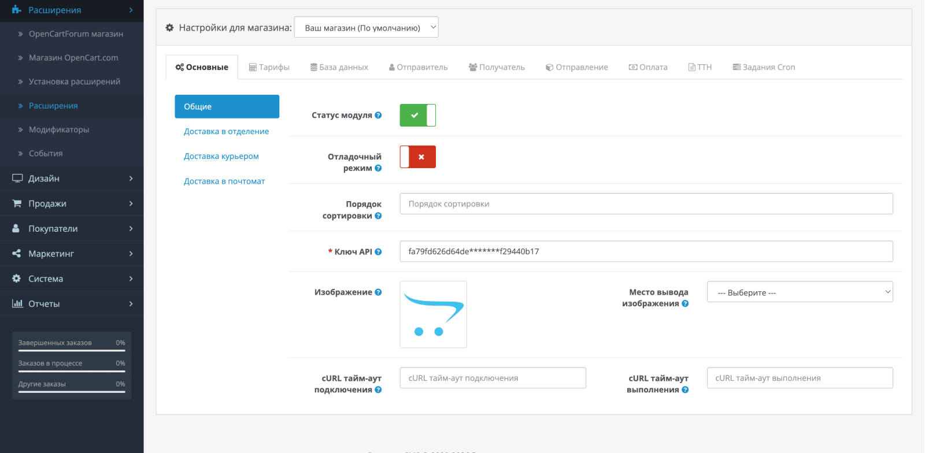Click cURL тайм-аут подключения input
The height and width of the screenshot is (453, 925).
point(493,378)
